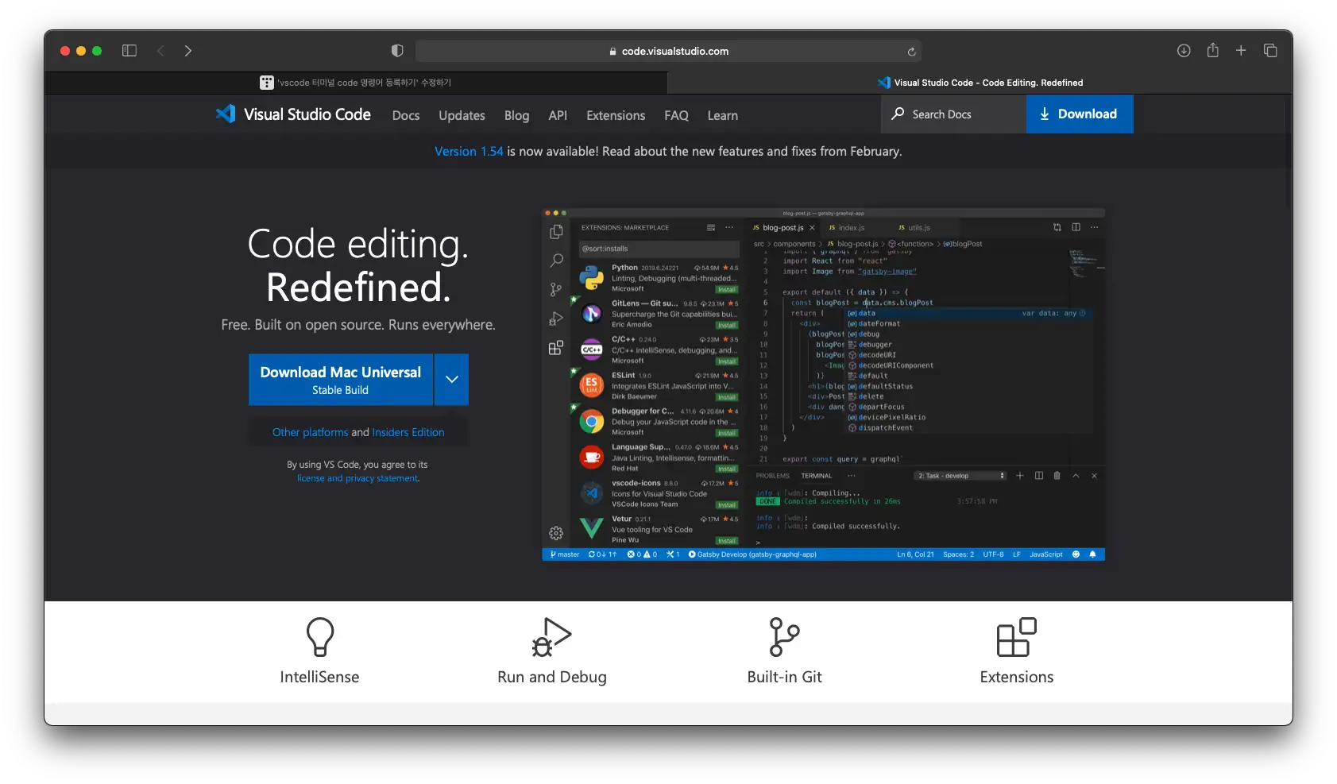Open the download options dropdown arrow
Viewport: 1337px width, 784px height.
pos(452,380)
